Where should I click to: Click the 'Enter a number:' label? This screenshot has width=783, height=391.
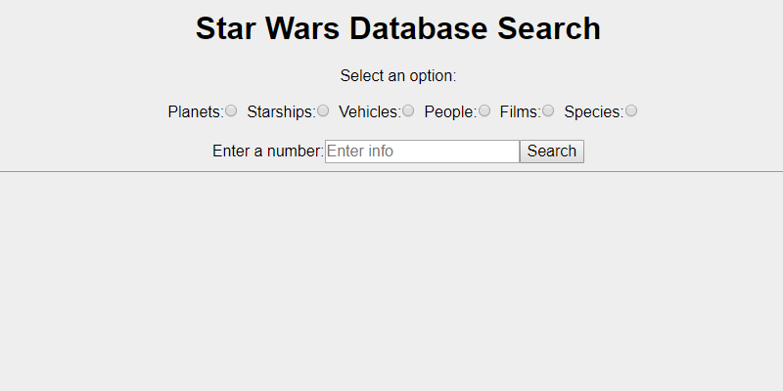[268, 152]
